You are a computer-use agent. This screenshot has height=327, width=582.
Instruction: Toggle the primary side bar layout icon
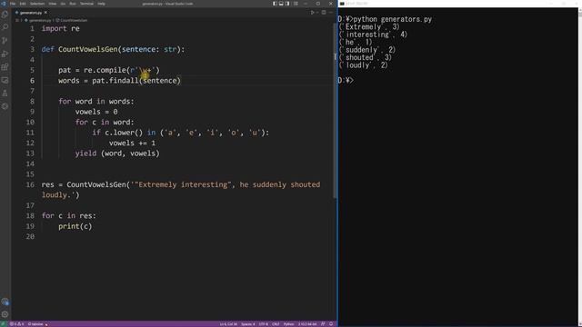(x=275, y=4)
